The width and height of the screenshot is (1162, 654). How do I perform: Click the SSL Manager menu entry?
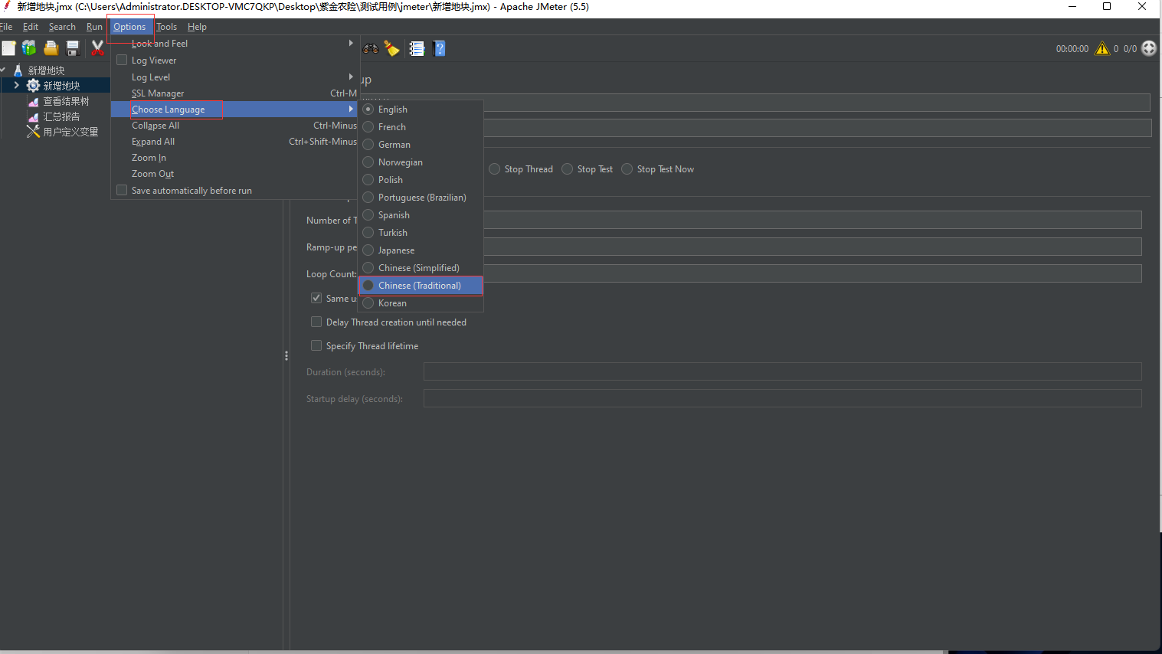158,93
